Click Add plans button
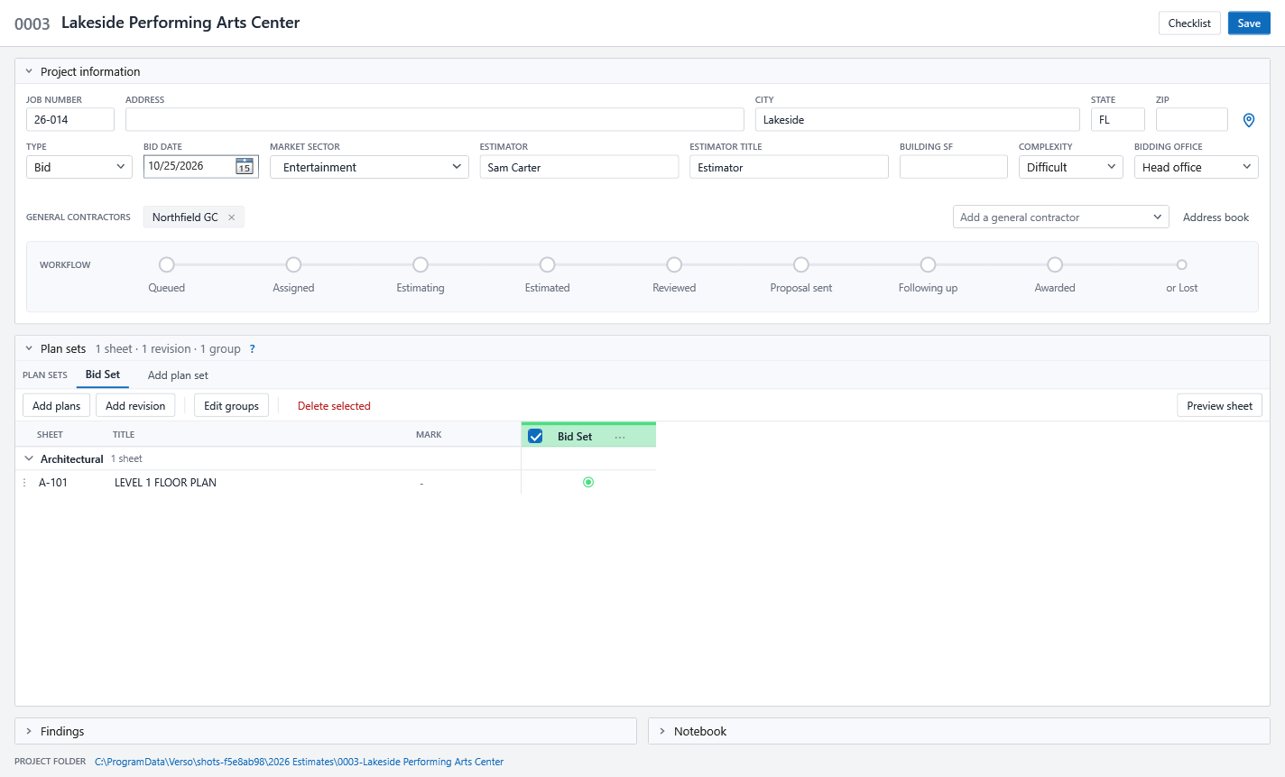1285x777 pixels. (56, 406)
